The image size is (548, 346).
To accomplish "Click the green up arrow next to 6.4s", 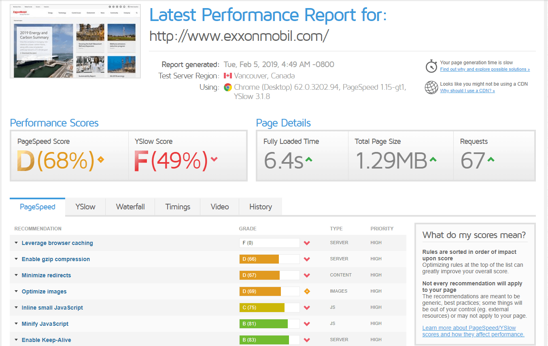I will pos(308,160).
